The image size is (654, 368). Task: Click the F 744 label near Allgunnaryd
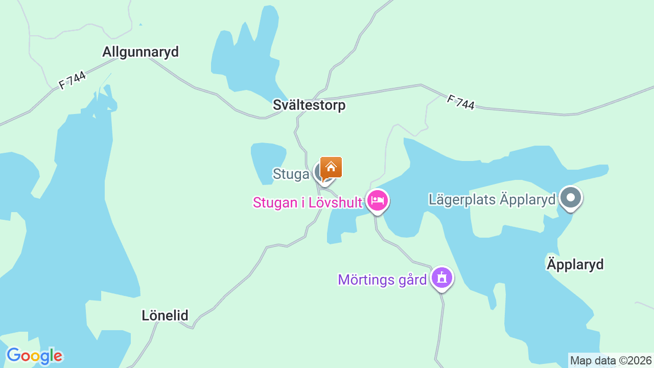[72, 80]
